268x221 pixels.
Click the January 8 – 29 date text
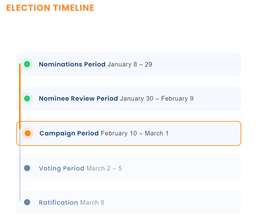click(x=130, y=64)
